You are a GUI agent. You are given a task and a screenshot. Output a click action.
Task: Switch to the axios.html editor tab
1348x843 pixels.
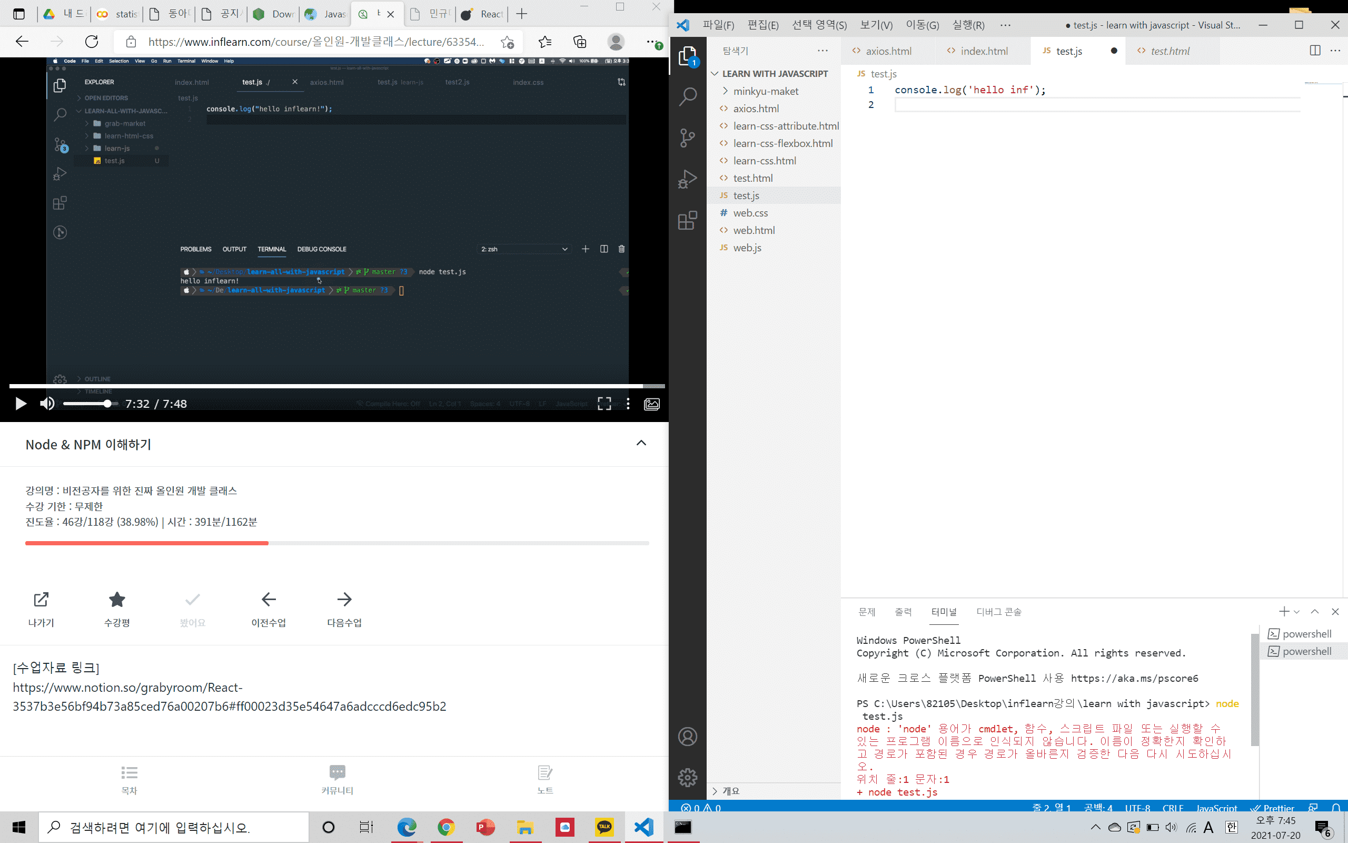[x=888, y=51]
